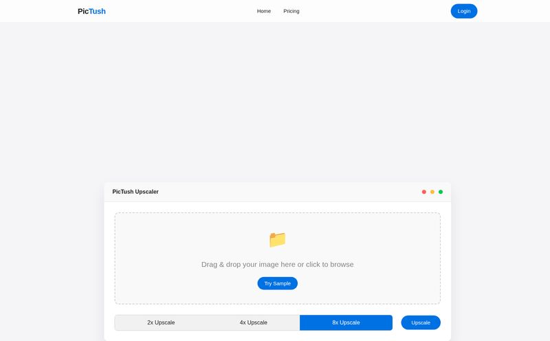Click the folder upload icon
Screen dimensions: 550x341
click(x=277, y=239)
